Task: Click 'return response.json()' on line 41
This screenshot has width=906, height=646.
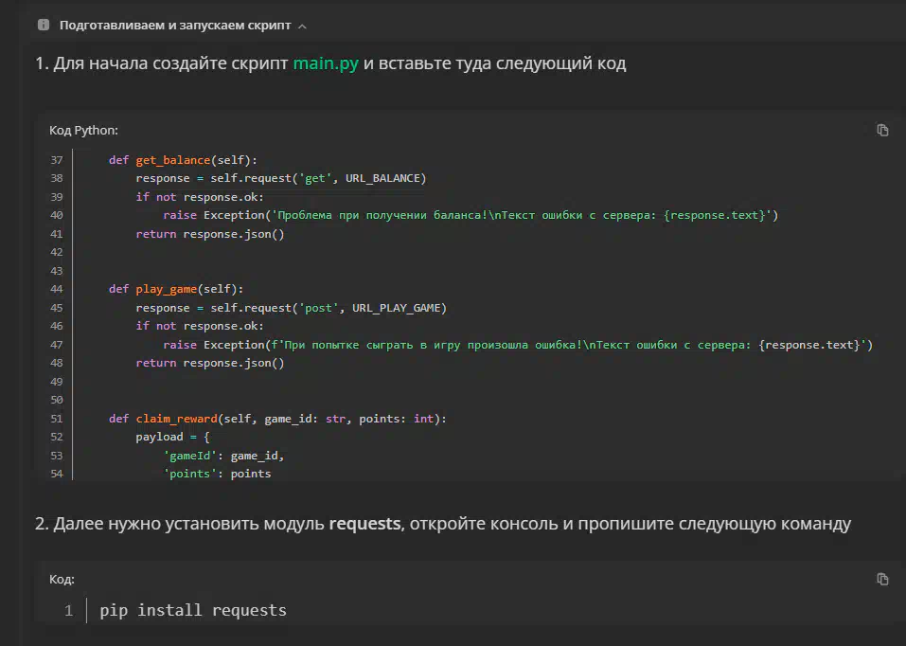Action: [210, 234]
